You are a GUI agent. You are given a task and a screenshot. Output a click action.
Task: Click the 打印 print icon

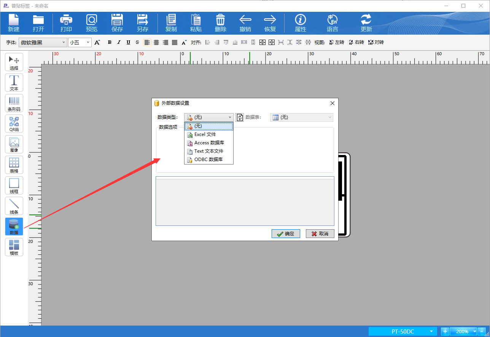[x=66, y=23]
